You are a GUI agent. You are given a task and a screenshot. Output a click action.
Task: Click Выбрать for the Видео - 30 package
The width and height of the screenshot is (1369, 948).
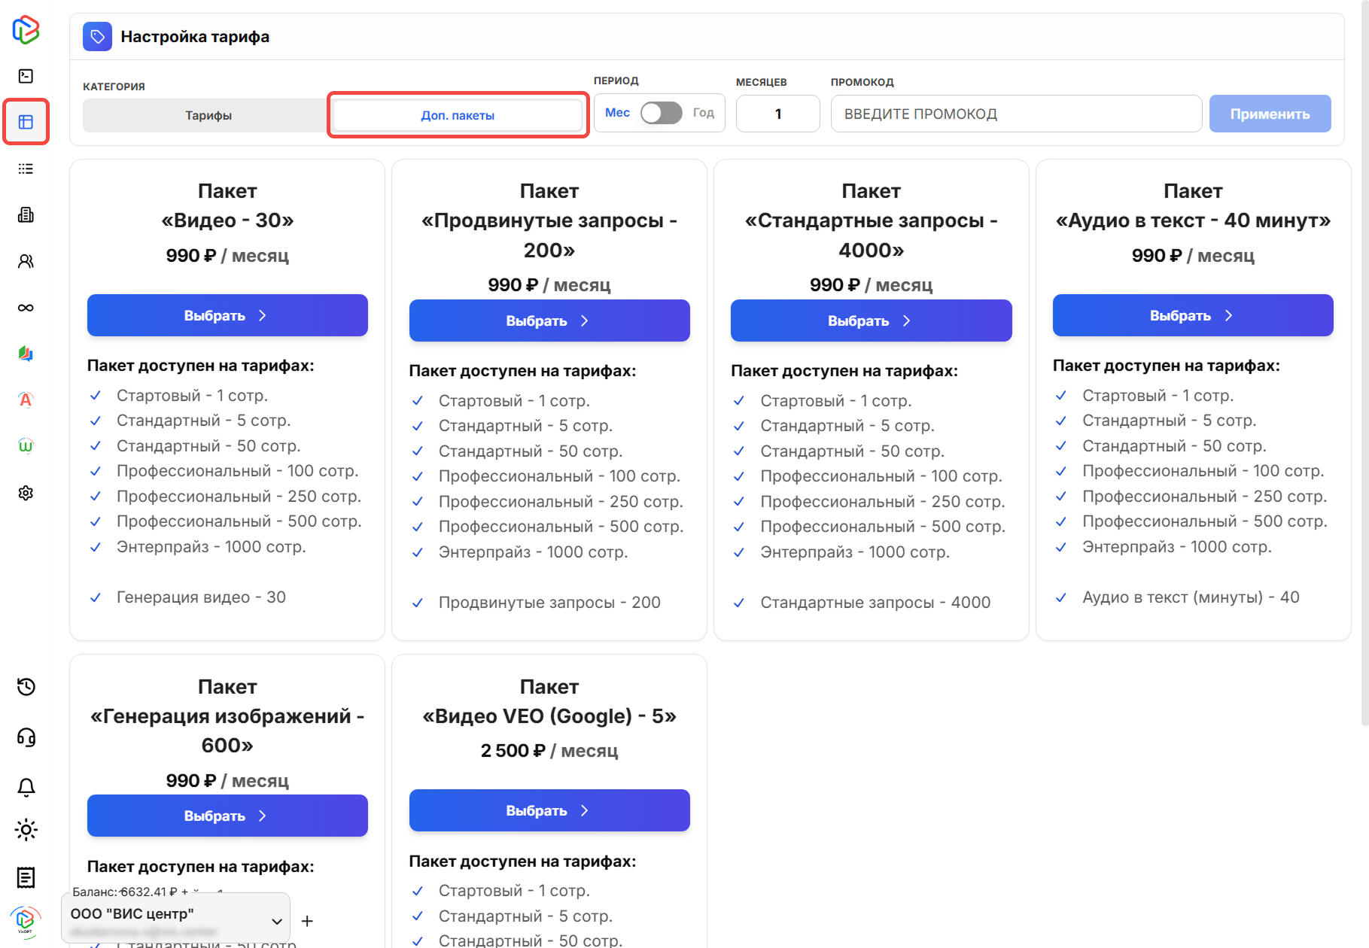click(227, 315)
